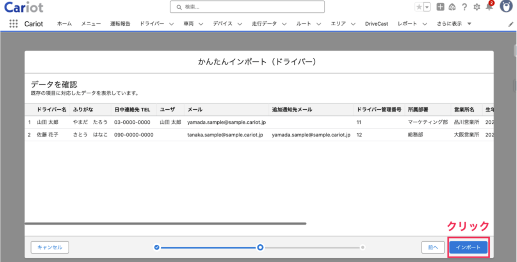
Task: Click the さとう はなこ cell
Action: [x=91, y=135]
